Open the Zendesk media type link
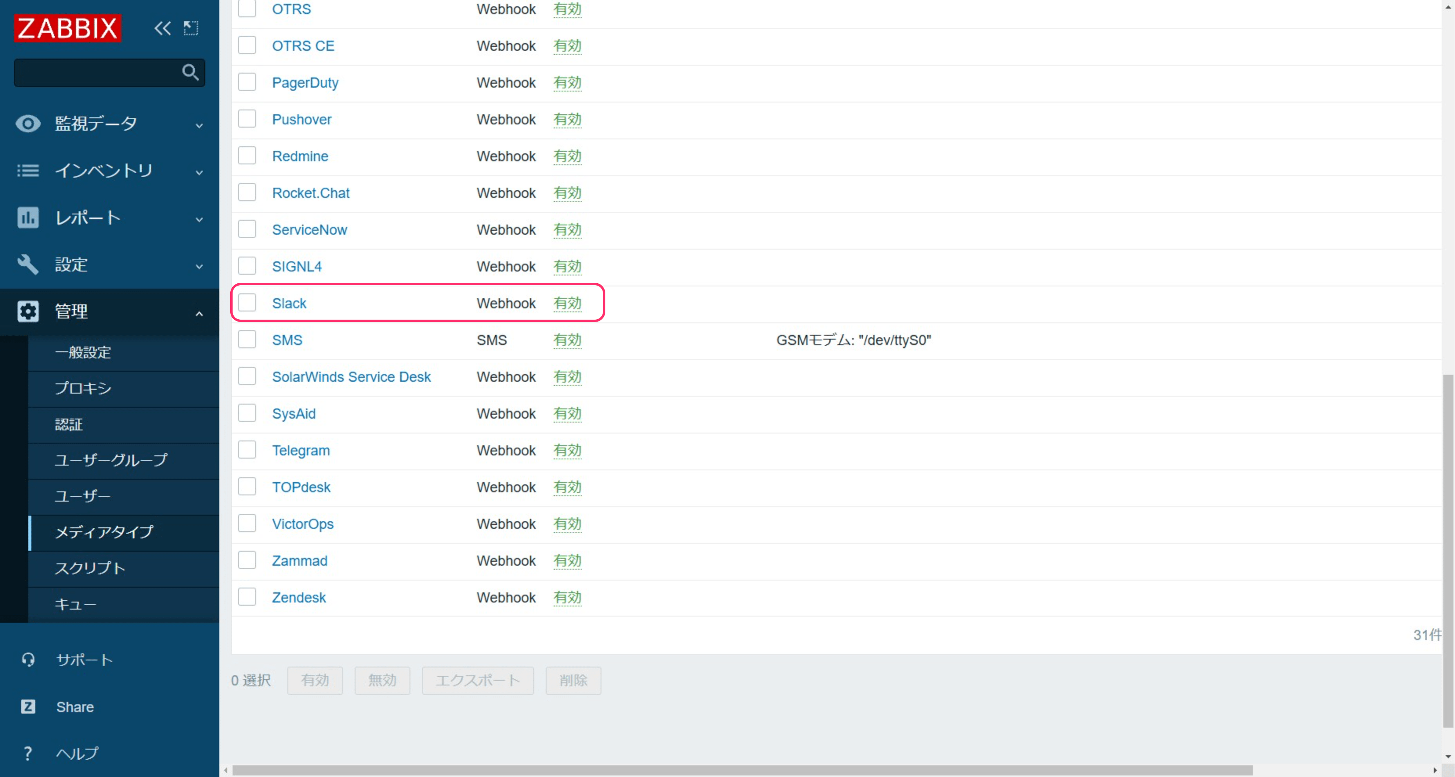This screenshot has height=777, width=1455. pyautogui.click(x=299, y=597)
